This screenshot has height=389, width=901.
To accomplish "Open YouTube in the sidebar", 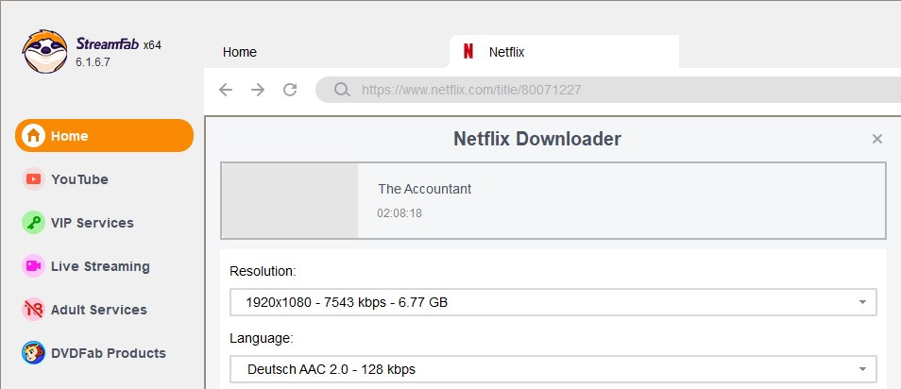I will (79, 179).
